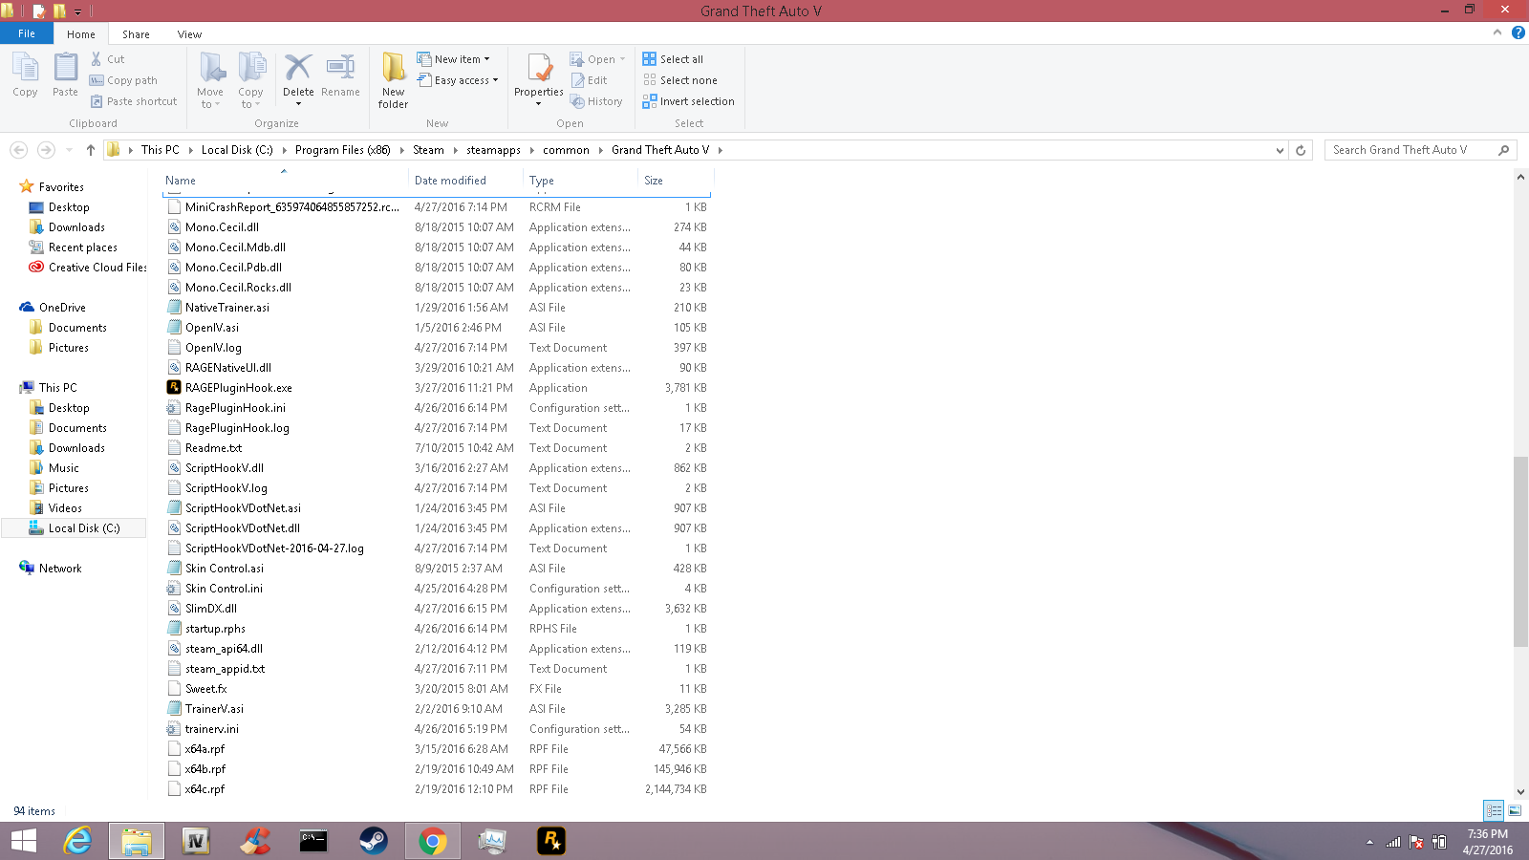Expand the address bar history dropdown

coord(1280,150)
